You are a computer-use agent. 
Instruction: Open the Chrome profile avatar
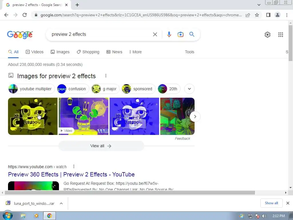[x=278, y=15]
